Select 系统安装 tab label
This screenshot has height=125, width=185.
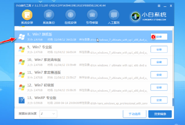(x=27, y=23)
